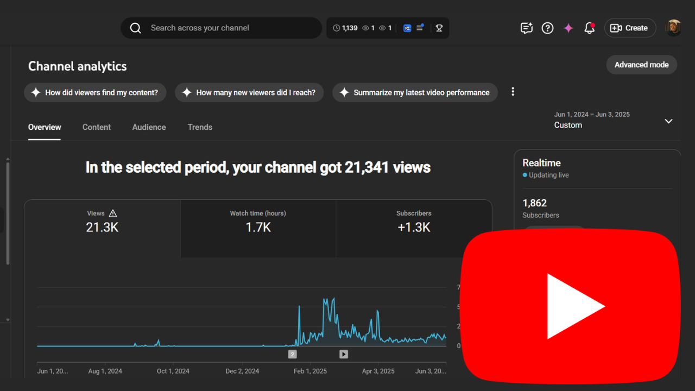Image resolution: width=695 pixels, height=391 pixels.
Task: Open the list menu icon with blue dot
Action: 420,28
